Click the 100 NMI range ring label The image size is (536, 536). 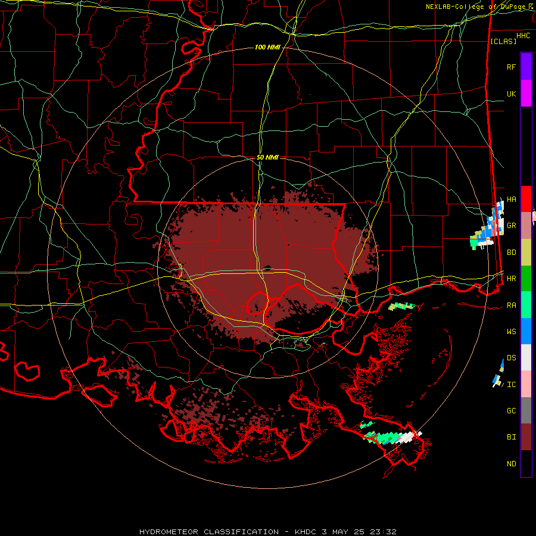tap(267, 47)
